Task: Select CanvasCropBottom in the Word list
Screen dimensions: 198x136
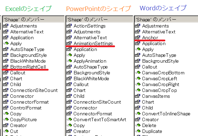Action: [163, 73]
